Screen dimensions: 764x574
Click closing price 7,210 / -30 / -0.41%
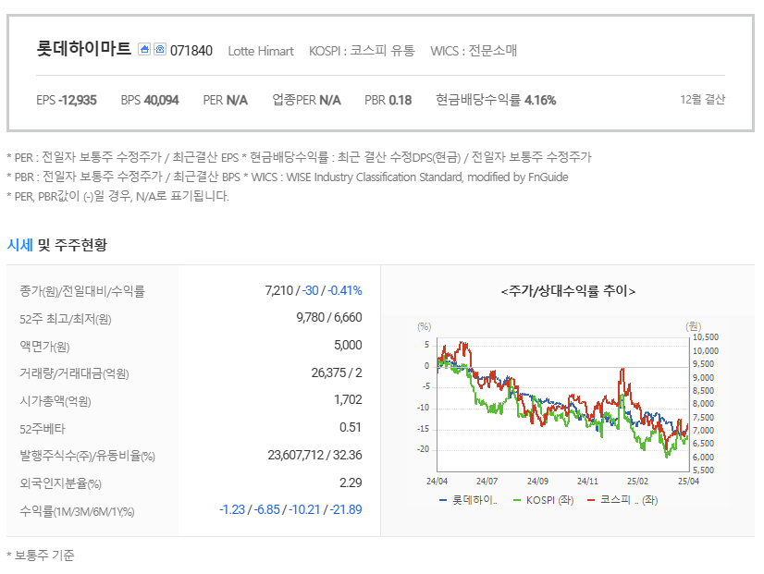coord(314,290)
